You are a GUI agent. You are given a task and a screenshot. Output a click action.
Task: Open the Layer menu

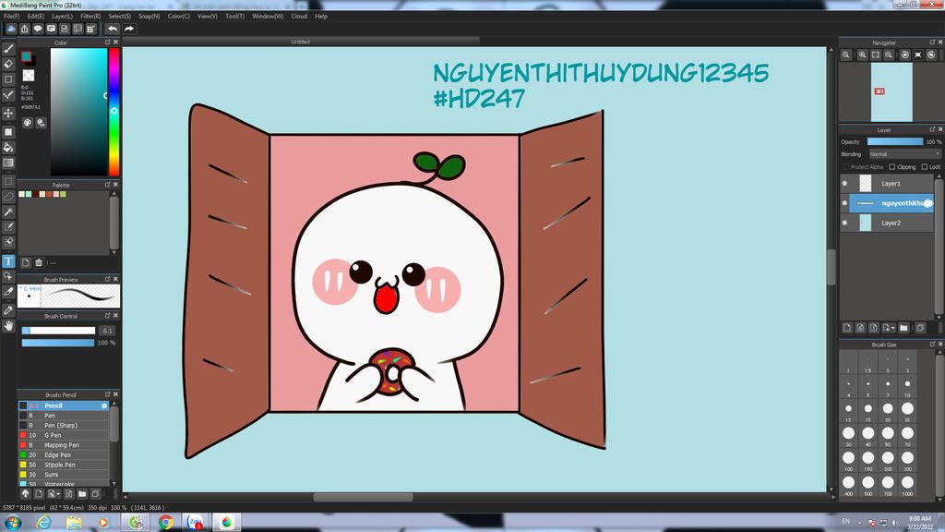pyautogui.click(x=62, y=17)
